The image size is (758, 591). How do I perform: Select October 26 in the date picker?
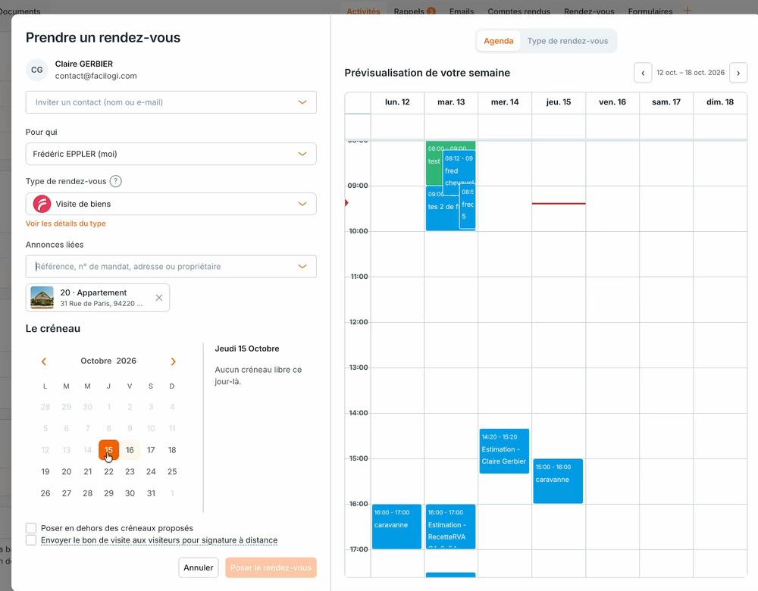pyautogui.click(x=45, y=493)
